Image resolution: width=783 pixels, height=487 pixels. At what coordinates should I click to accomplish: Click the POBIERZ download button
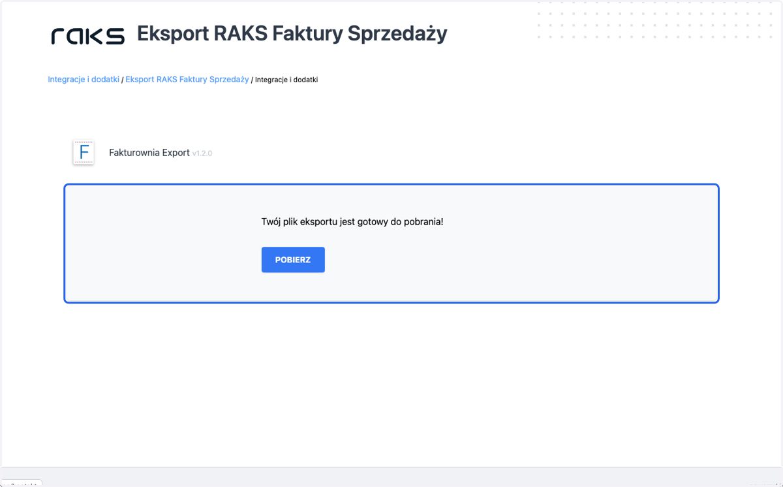pos(293,260)
